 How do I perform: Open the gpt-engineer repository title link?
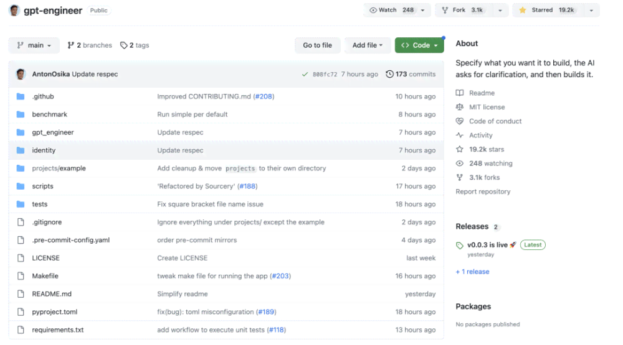(x=53, y=11)
